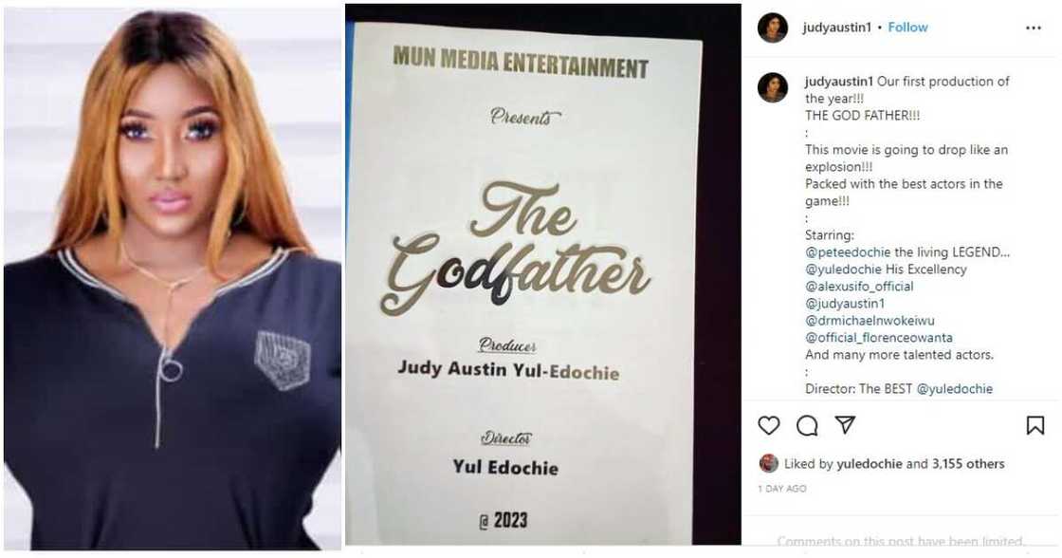
Task: Click the caption author's avatar
Action: click(773, 87)
